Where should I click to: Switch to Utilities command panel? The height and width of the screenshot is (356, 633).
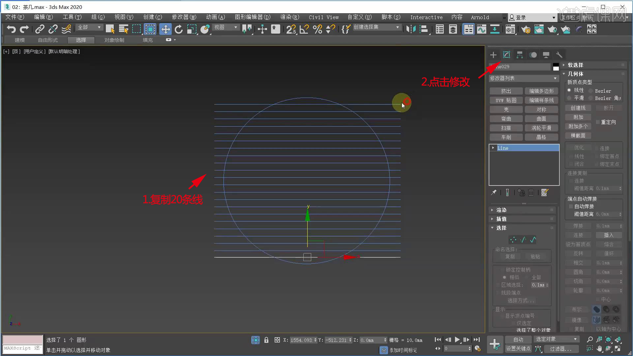point(559,55)
